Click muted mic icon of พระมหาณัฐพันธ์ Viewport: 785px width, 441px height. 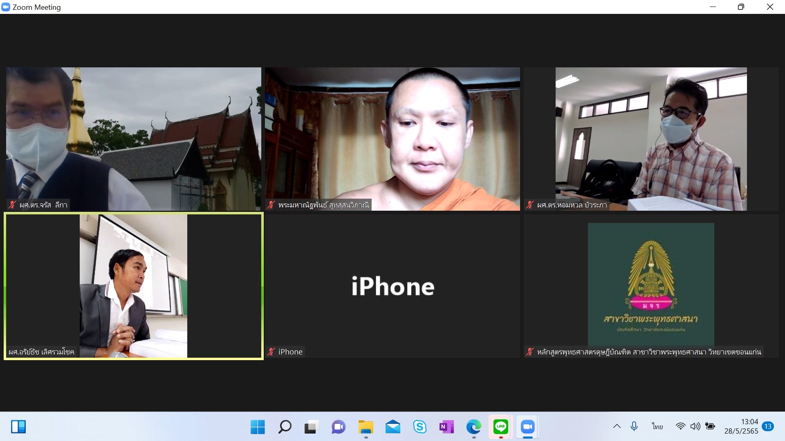tap(271, 205)
